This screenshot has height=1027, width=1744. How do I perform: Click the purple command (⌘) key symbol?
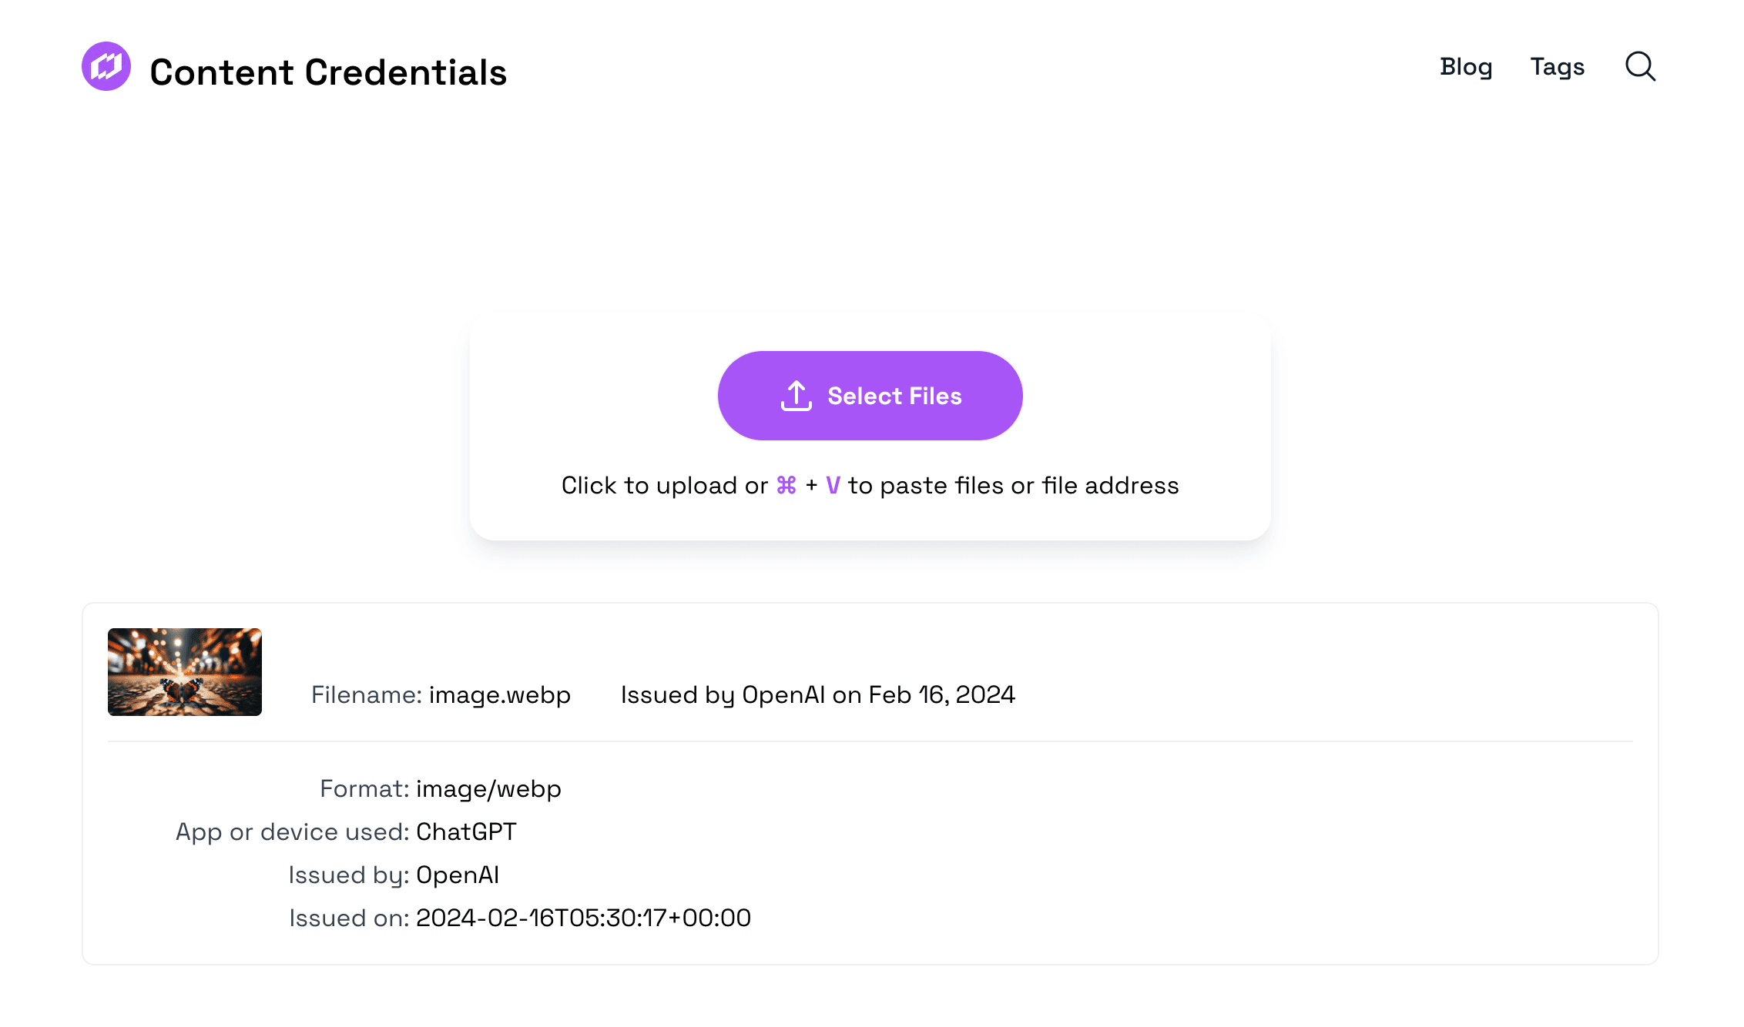pos(785,485)
